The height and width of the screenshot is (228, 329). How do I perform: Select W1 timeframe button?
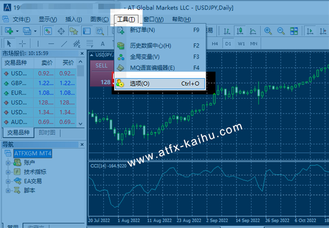(241, 44)
